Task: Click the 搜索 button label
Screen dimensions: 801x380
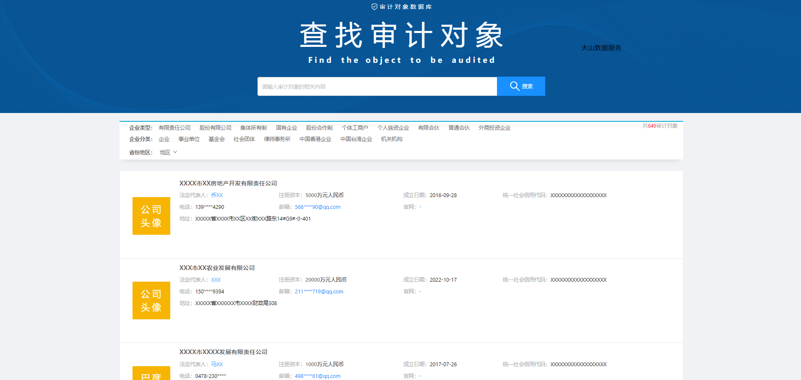Action: [528, 87]
